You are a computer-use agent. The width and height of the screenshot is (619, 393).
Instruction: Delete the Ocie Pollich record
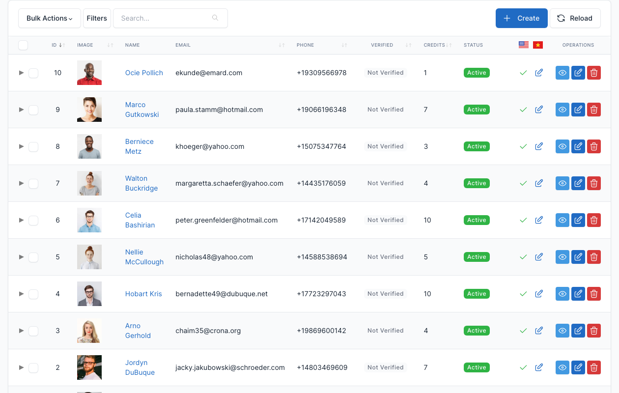pyautogui.click(x=594, y=73)
